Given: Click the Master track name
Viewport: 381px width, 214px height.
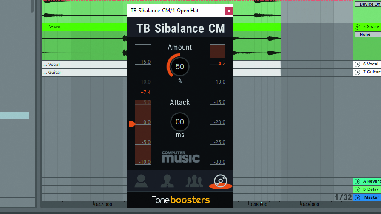Looking at the screenshot, I should click(372, 197).
